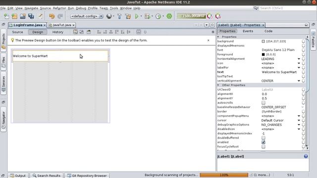Click the New Project toolbar icon
This screenshot has width=317, height=178.
tap(14, 16)
